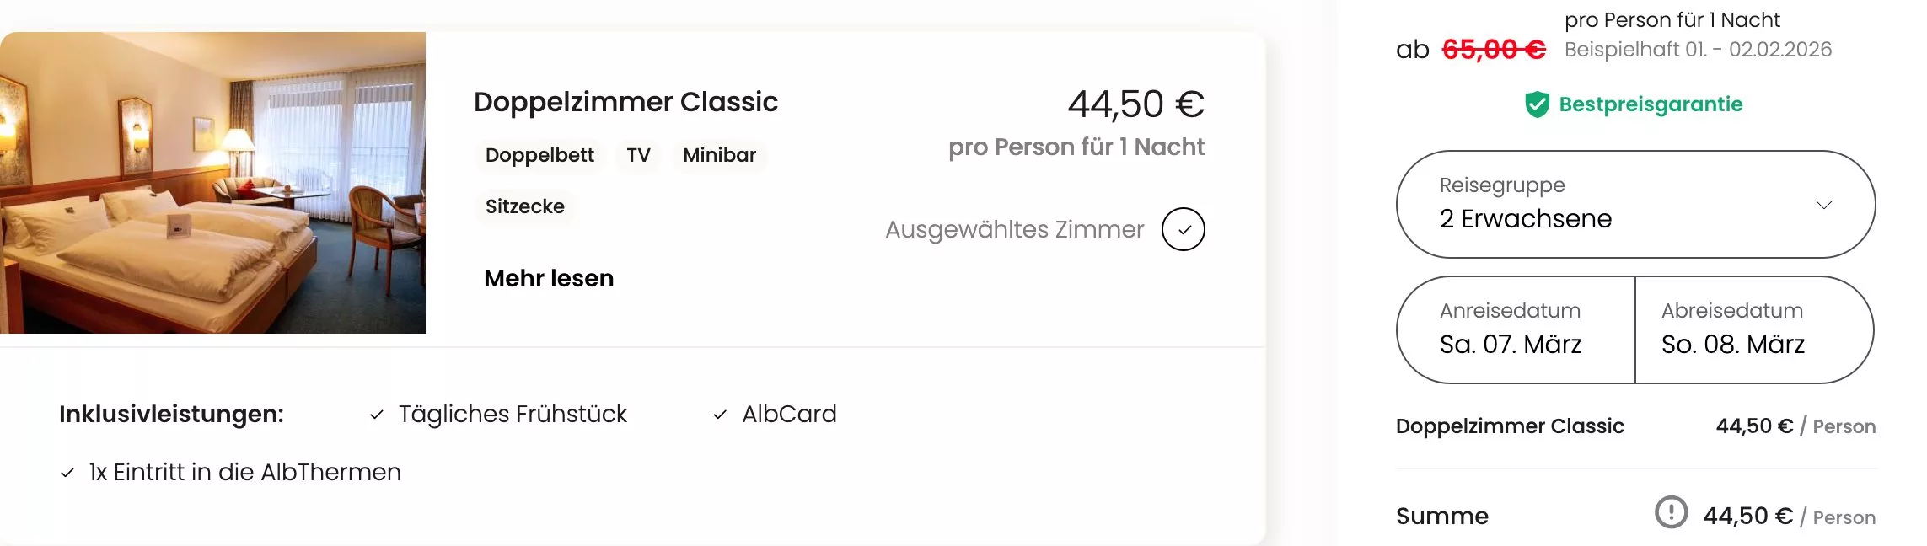Click the TV amenity tag

[638, 155]
